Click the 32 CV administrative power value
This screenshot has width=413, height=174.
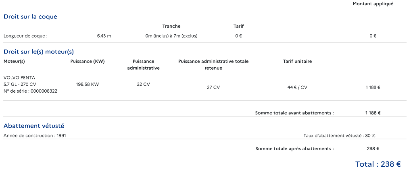point(143,84)
